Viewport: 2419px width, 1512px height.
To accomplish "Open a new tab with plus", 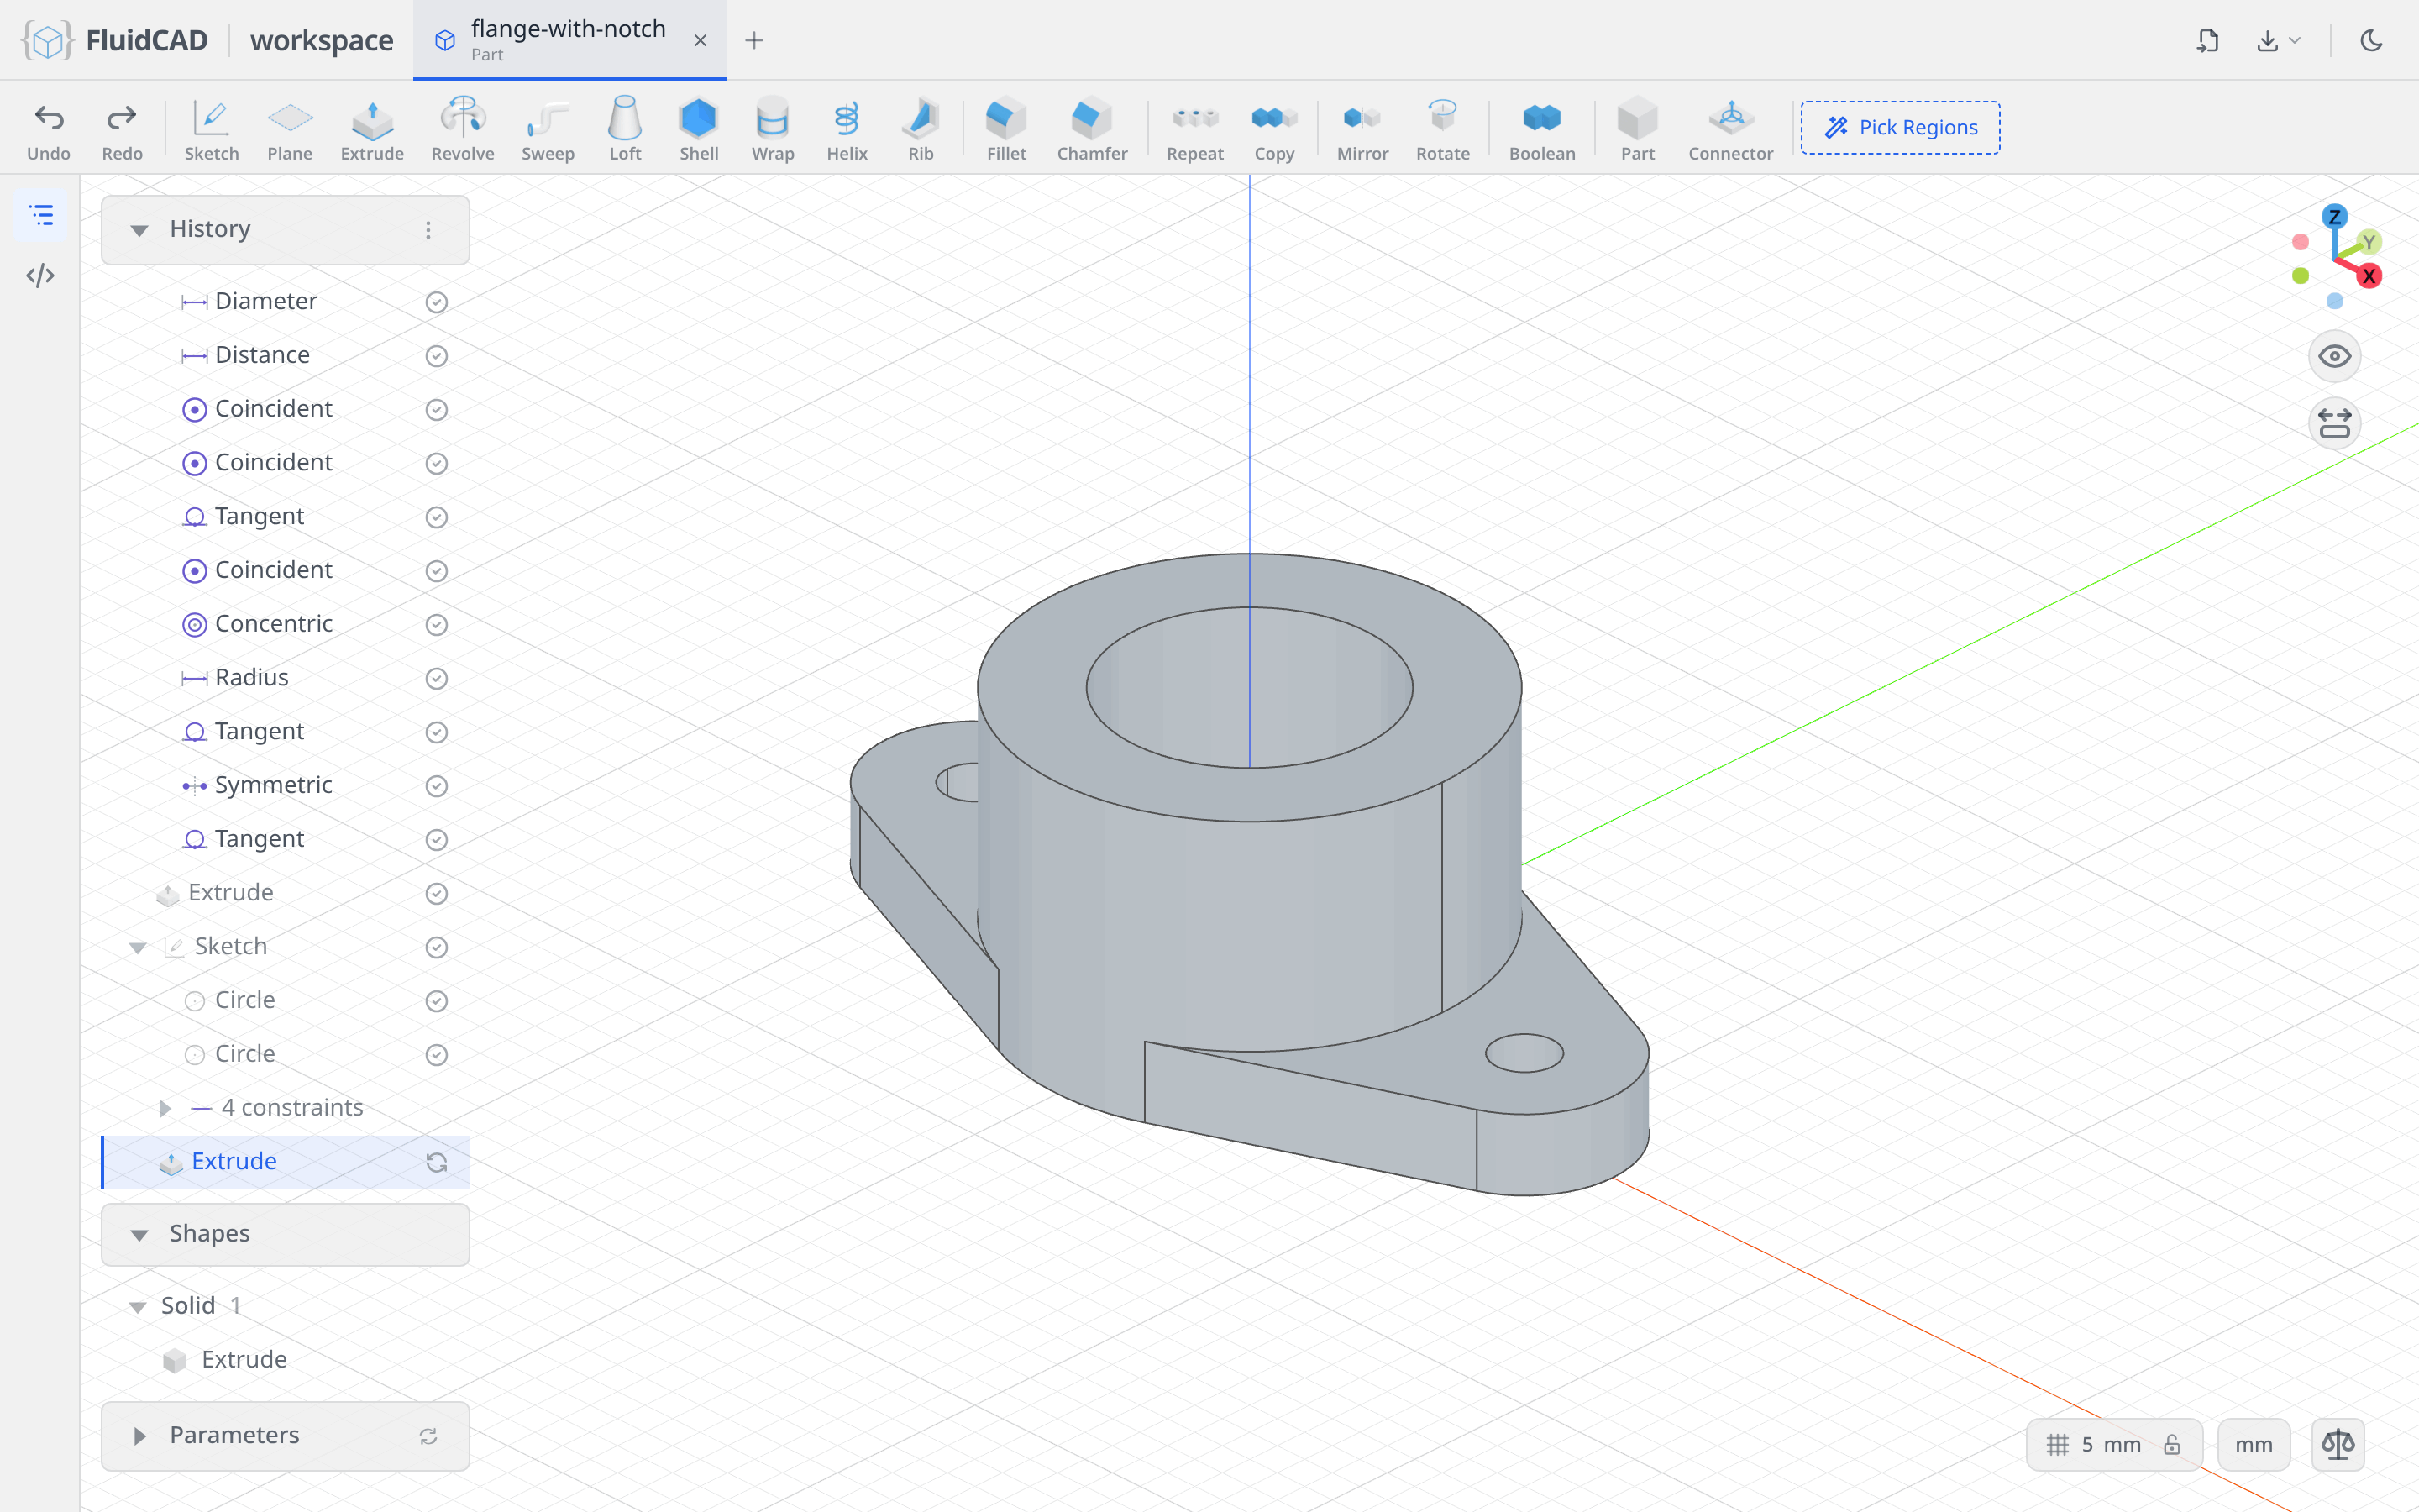I will click(x=755, y=40).
